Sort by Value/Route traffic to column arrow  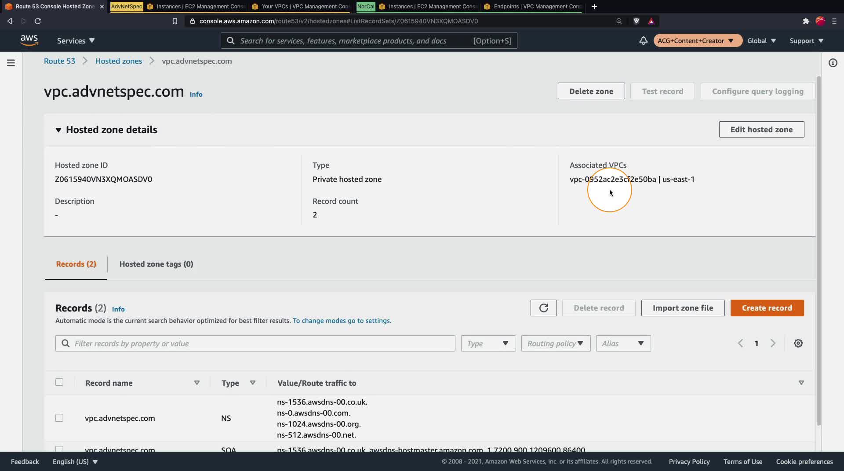[801, 383]
